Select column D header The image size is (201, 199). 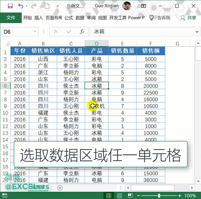click(x=97, y=43)
